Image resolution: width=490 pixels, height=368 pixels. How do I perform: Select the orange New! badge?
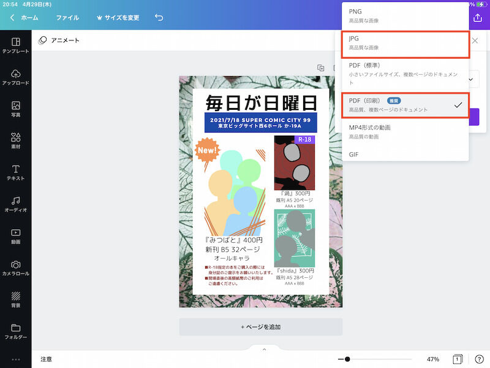207,150
